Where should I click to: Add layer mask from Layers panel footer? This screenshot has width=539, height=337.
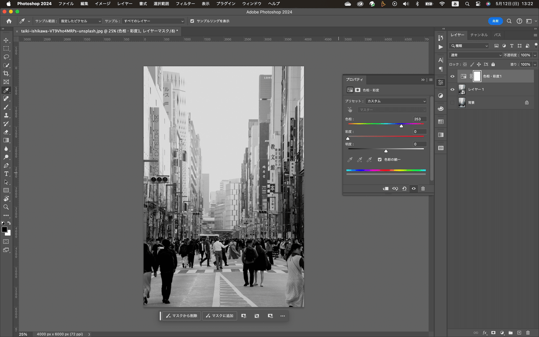tap(493, 333)
